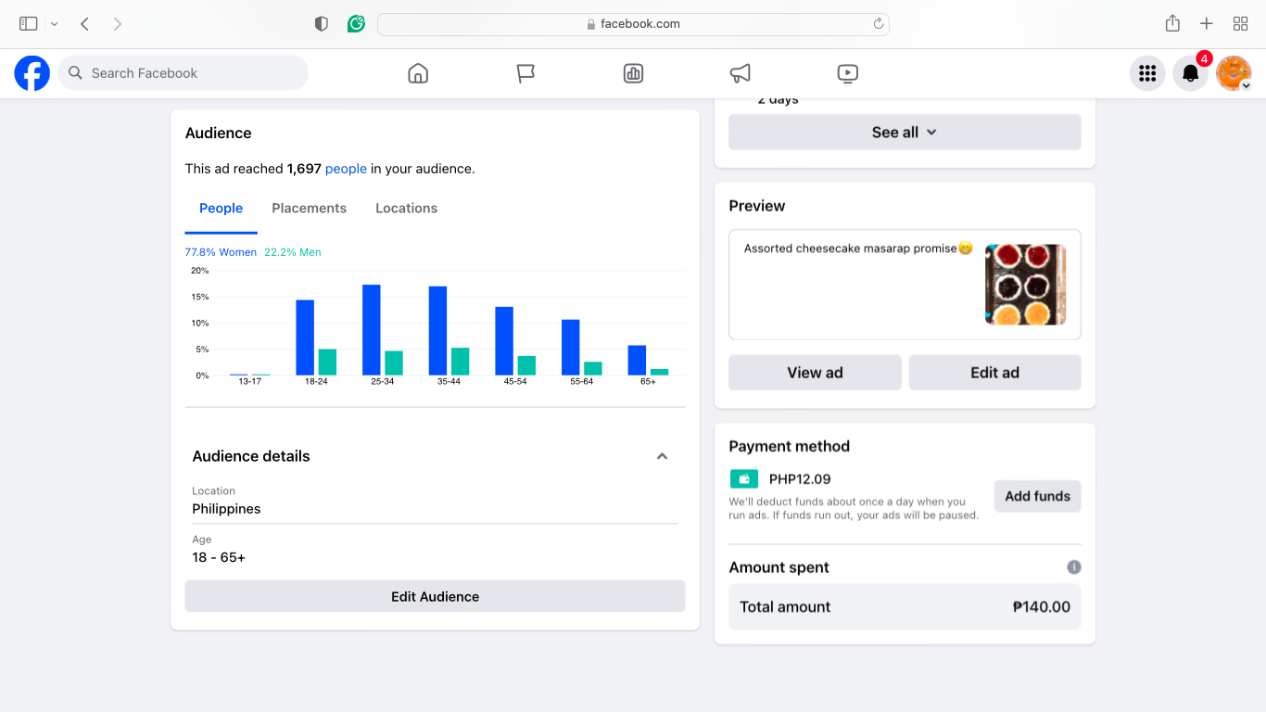
Task: Open notifications bell icon
Action: tap(1191, 73)
